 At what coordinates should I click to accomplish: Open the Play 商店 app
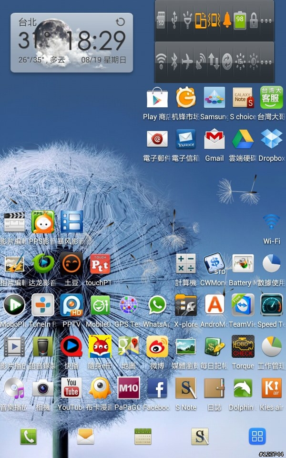tap(157, 98)
